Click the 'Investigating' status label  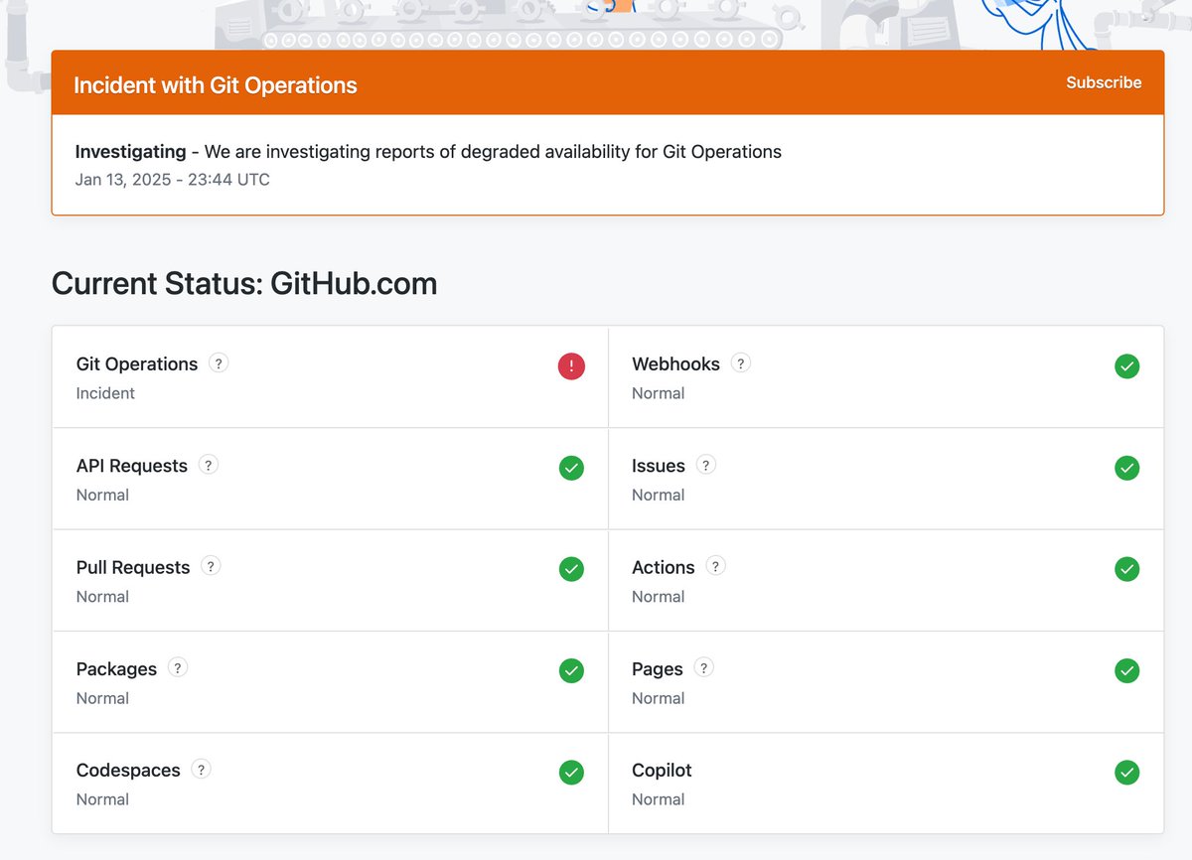click(x=131, y=152)
